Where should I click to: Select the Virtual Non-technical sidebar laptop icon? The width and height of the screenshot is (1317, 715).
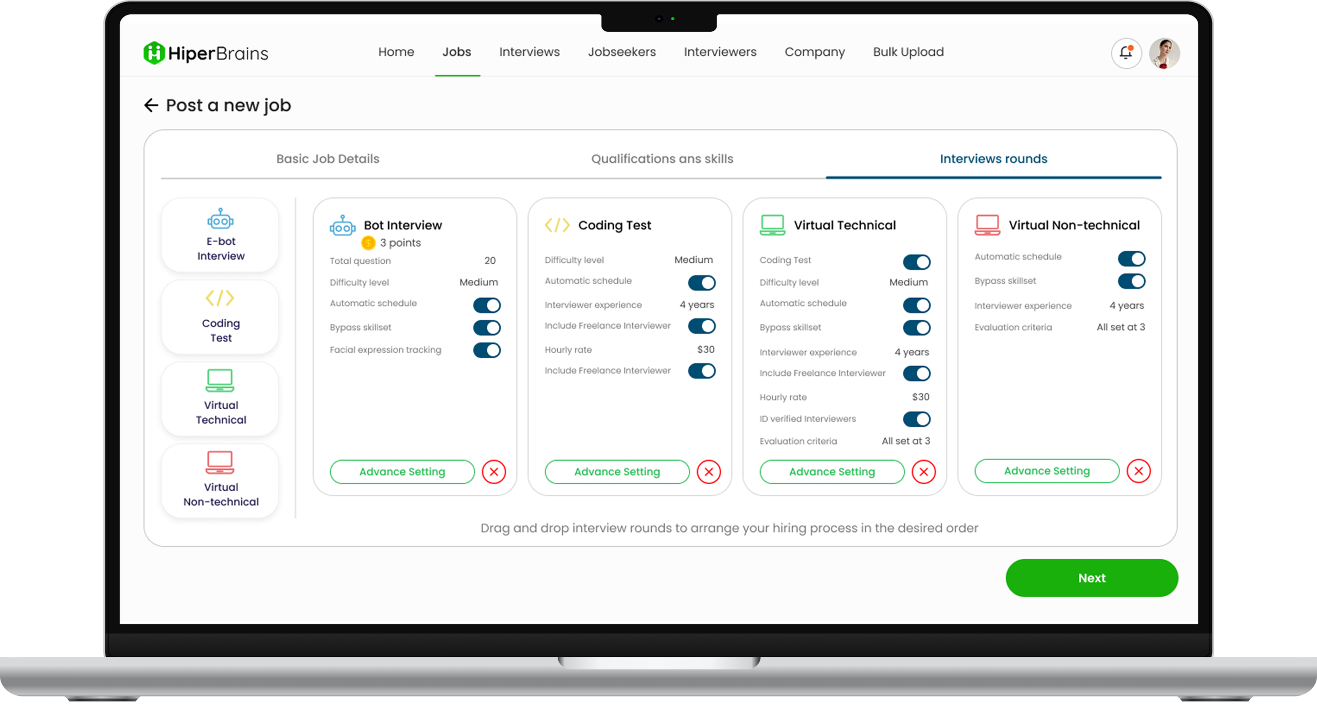coord(220,462)
